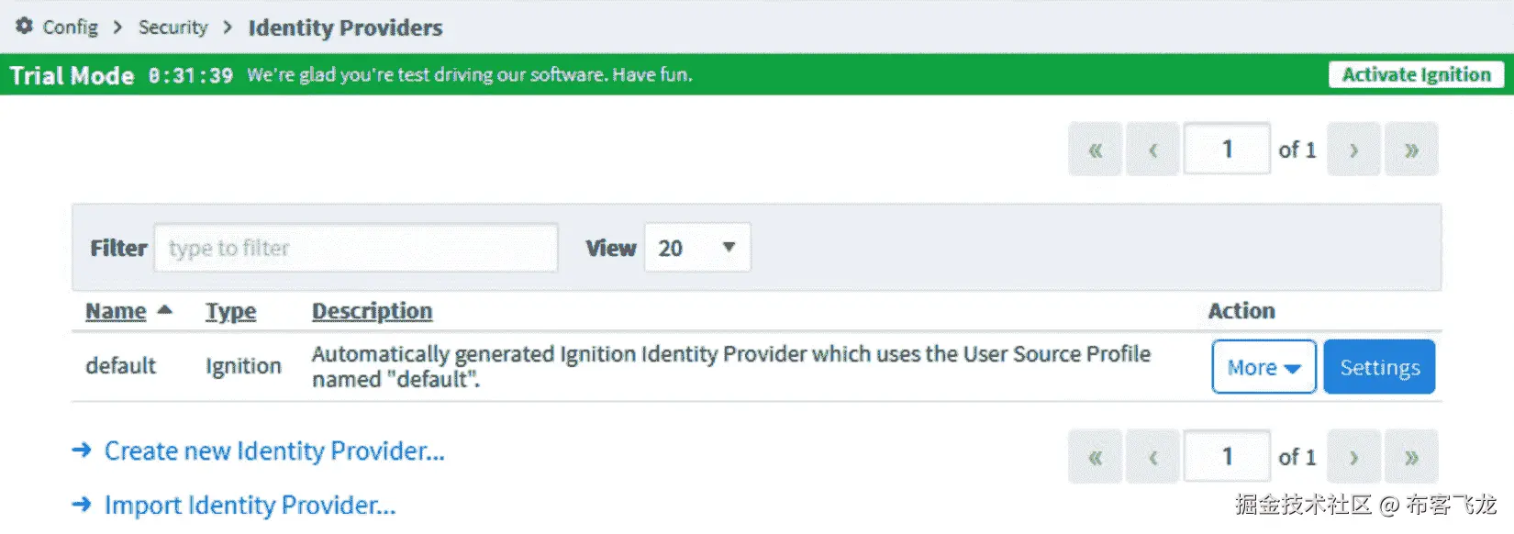Go to first page in bottom pagination

click(x=1095, y=456)
